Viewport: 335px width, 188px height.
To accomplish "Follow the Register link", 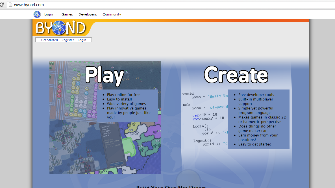I will 68,40.
